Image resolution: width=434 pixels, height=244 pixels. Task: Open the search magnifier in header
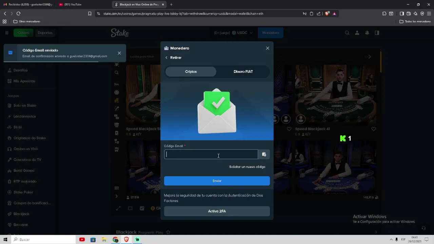click(347, 33)
